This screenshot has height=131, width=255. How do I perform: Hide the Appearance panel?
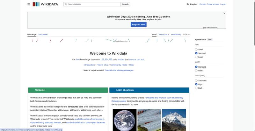(x=210, y=39)
